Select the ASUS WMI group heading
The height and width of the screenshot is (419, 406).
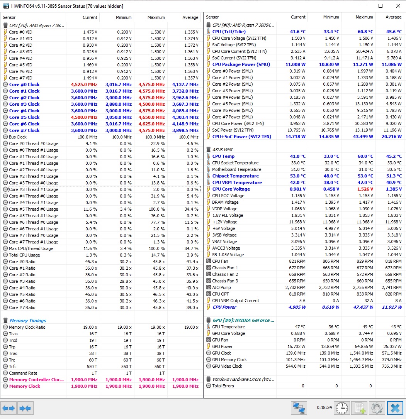click(x=222, y=150)
